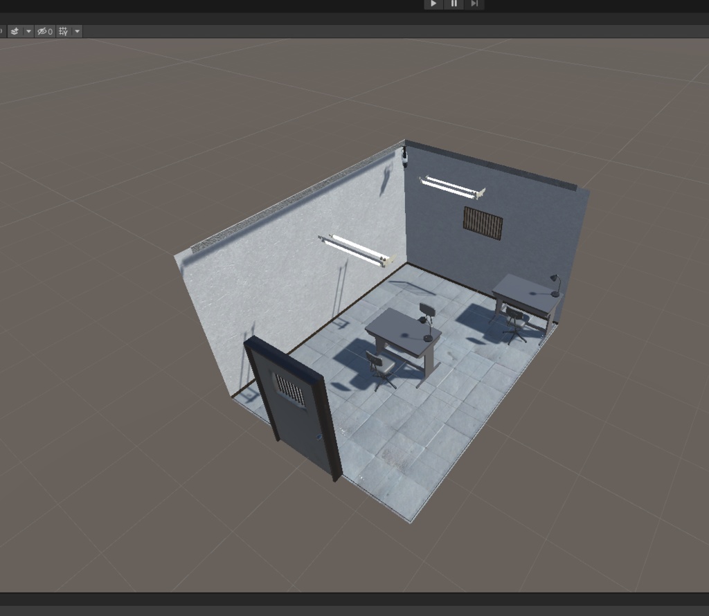Click the Pause button in the toolbar

(454, 4)
